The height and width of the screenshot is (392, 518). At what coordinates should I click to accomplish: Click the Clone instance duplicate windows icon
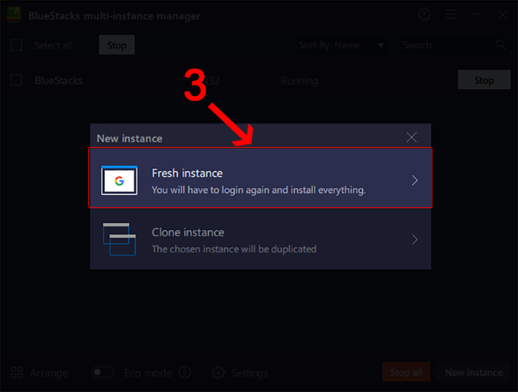coord(119,239)
